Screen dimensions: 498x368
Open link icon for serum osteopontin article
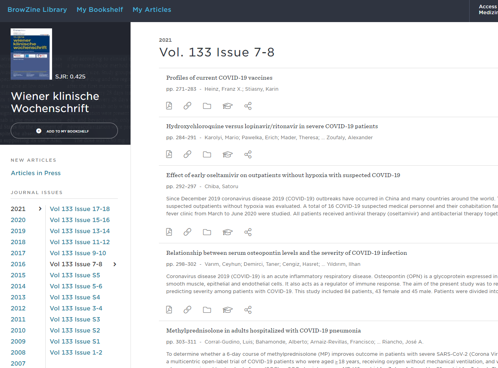tap(188, 310)
